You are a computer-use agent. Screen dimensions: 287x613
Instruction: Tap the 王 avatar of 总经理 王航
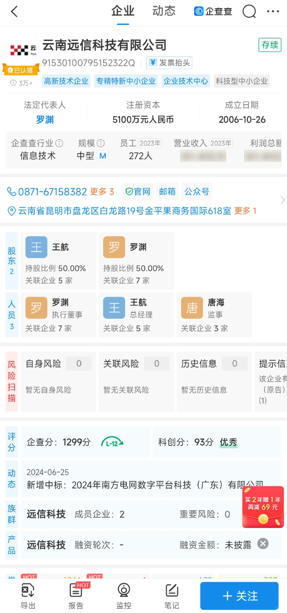pyautogui.click(x=114, y=308)
